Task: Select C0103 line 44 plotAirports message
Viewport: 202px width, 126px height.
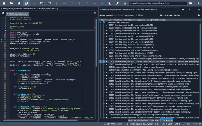Action: click(x=153, y=73)
